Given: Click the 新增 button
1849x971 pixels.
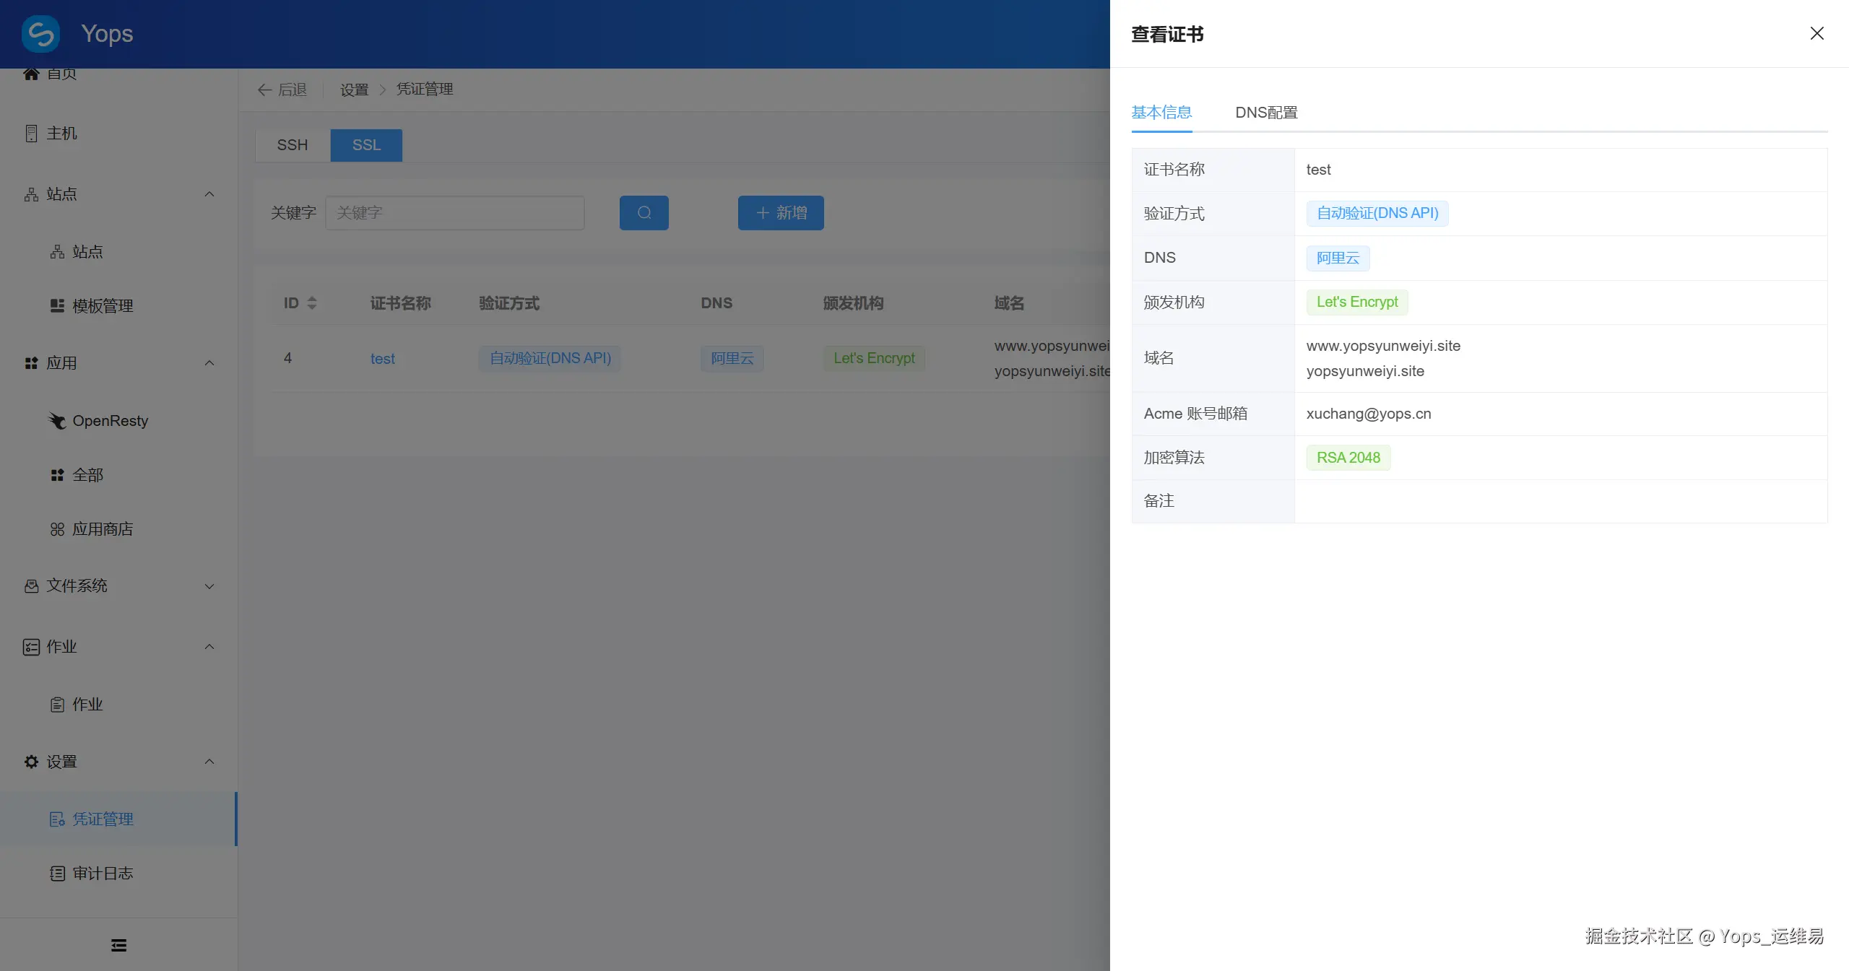Looking at the screenshot, I should pos(780,212).
